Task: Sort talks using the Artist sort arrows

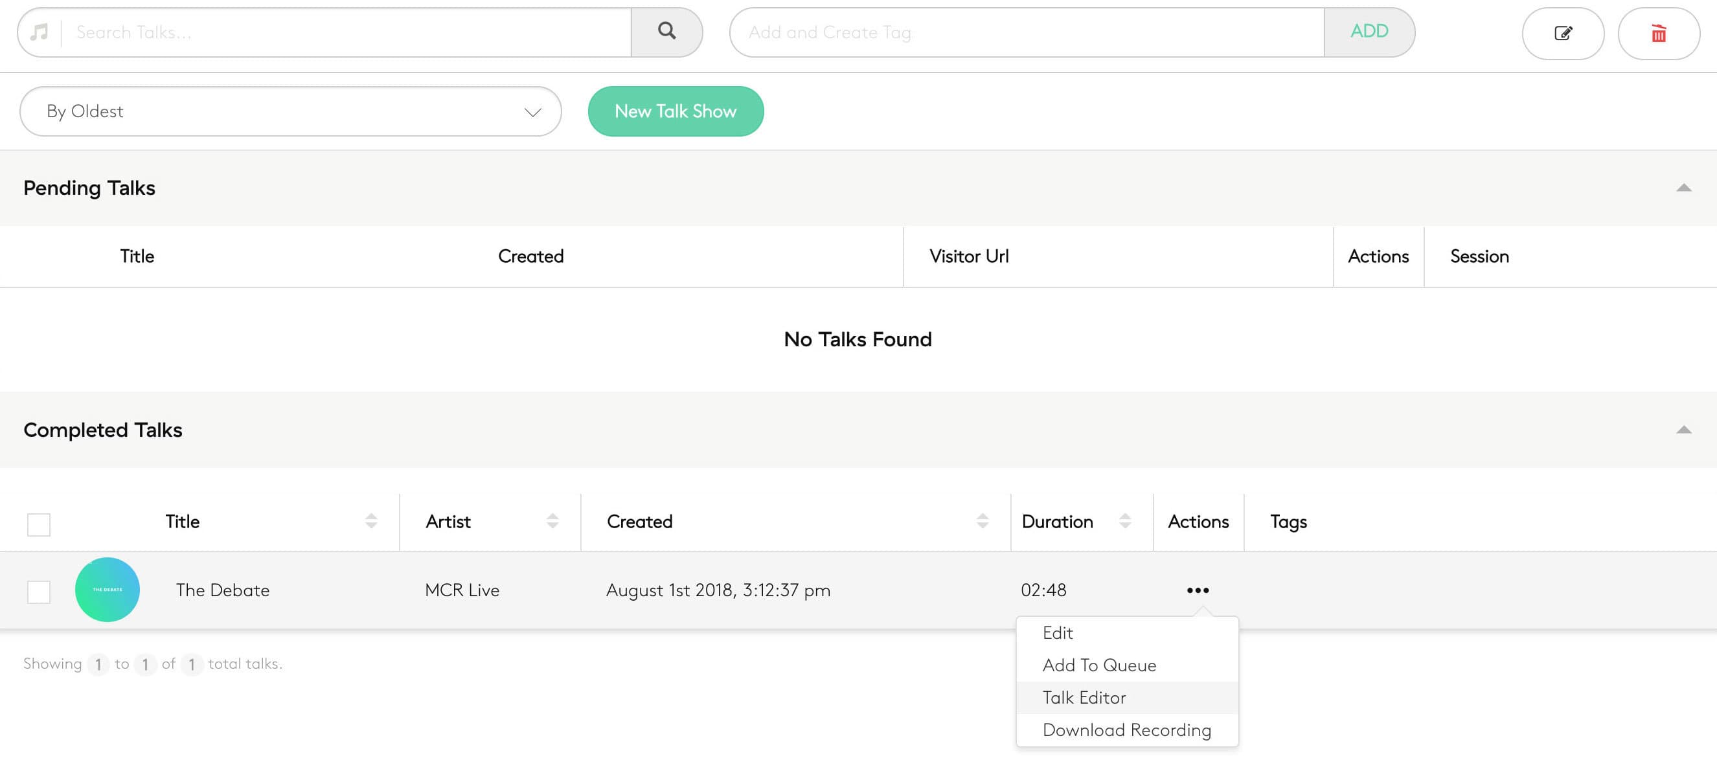Action: coord(552,521)
